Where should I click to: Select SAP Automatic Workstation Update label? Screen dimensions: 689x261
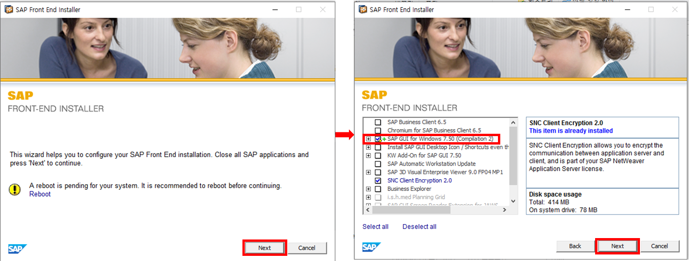[x=432, y=164]
